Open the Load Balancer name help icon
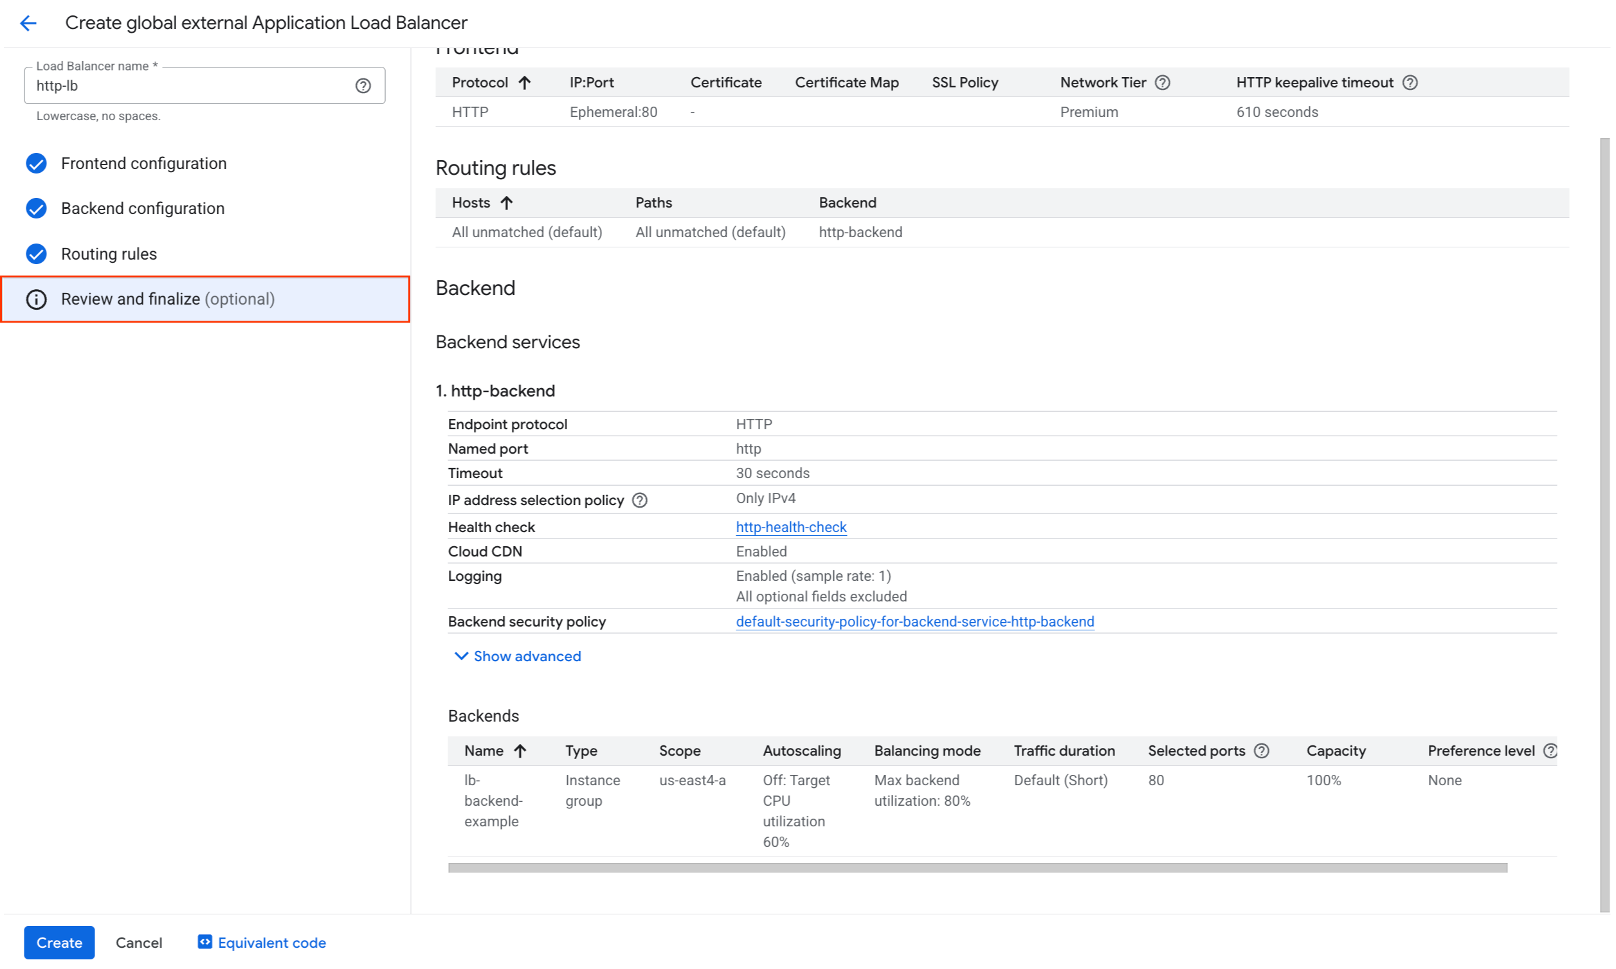This screenshot has height=969, width=1616. click(363, 85)
